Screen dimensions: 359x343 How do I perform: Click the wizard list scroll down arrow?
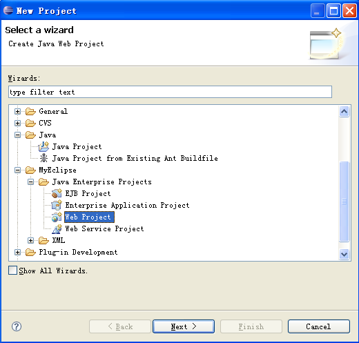pos(345,255)
